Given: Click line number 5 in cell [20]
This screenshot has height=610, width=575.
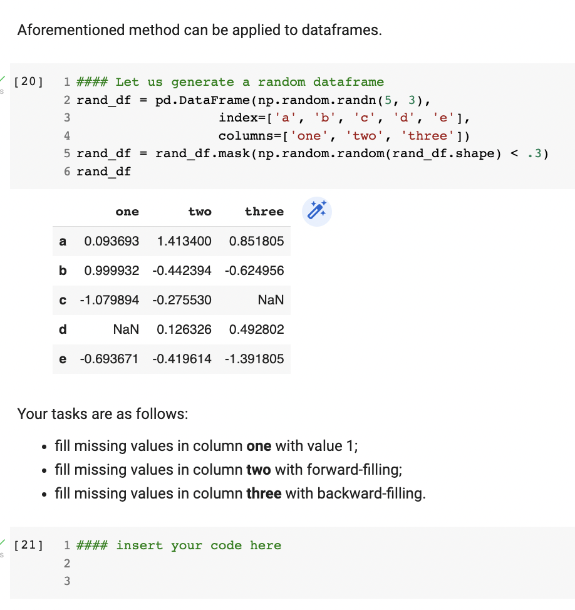Looking at the screenshot, I should pos(66,153).
